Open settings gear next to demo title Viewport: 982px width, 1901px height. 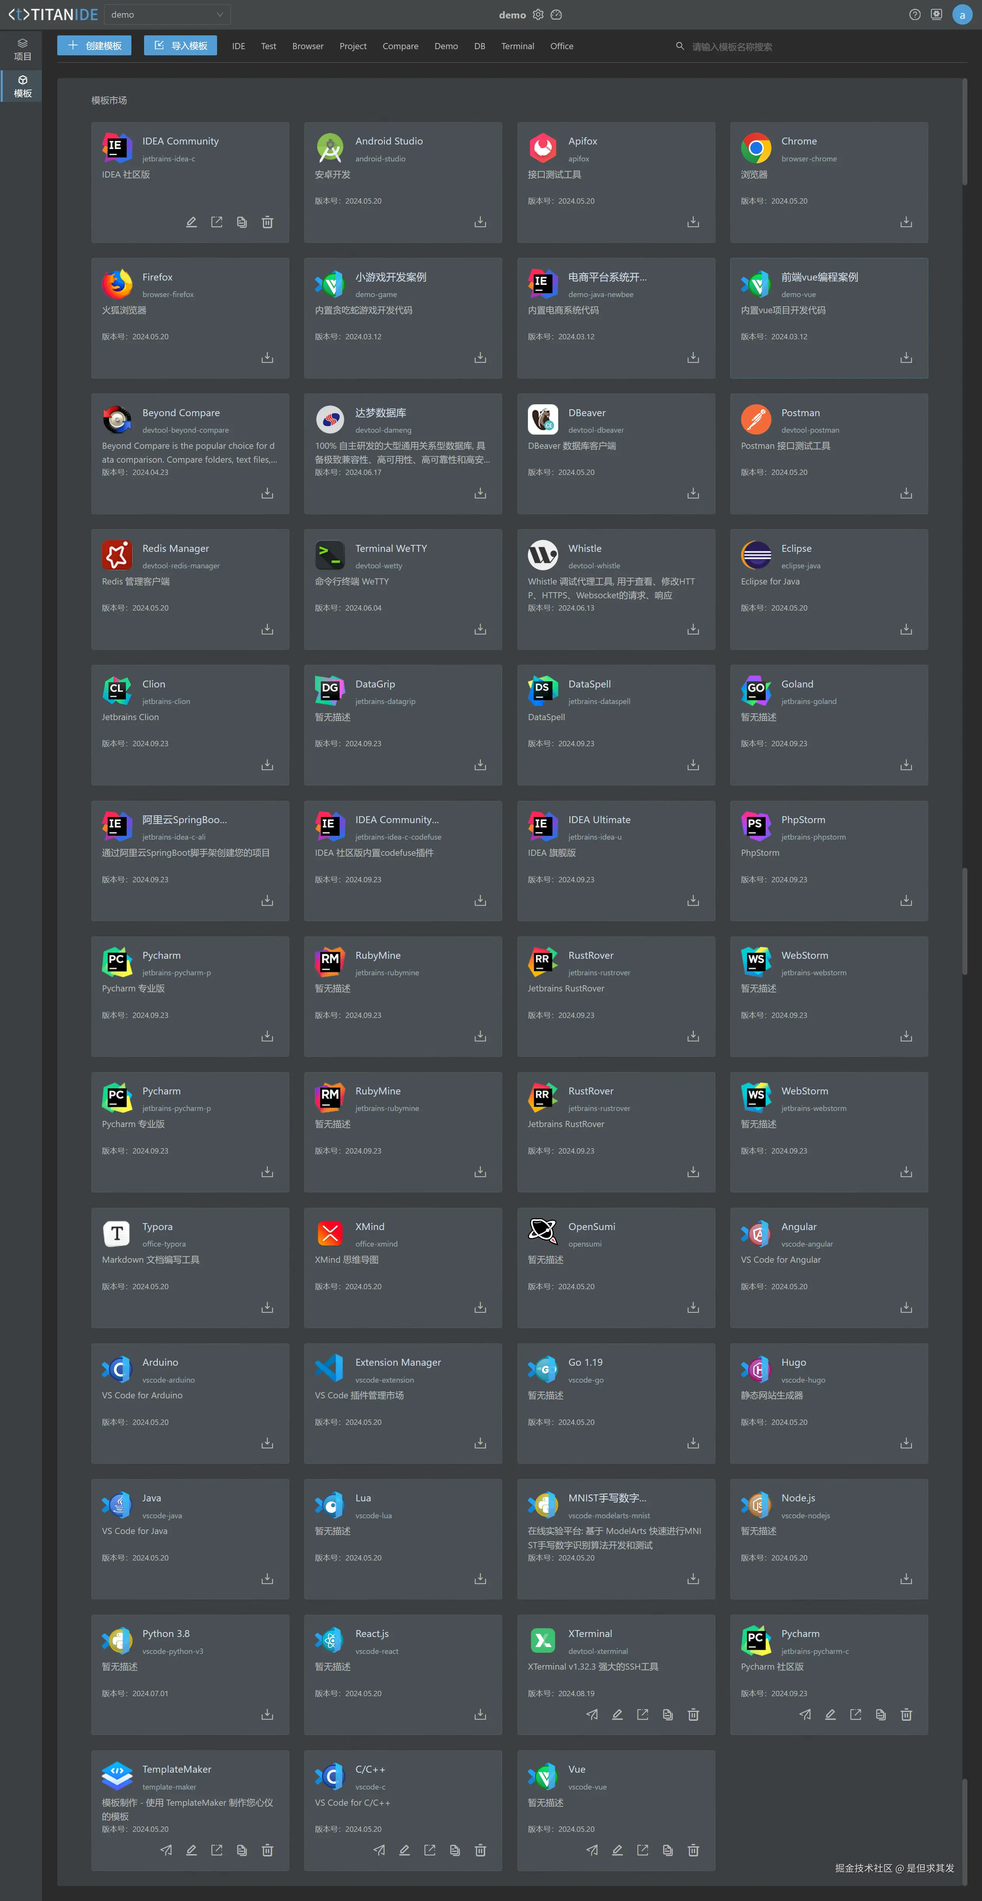[538, 15]
